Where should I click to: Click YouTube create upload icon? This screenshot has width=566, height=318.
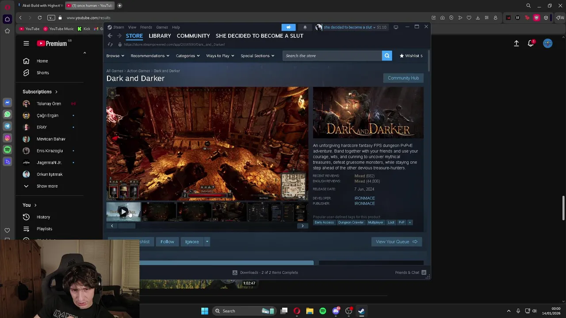point(516,43)
